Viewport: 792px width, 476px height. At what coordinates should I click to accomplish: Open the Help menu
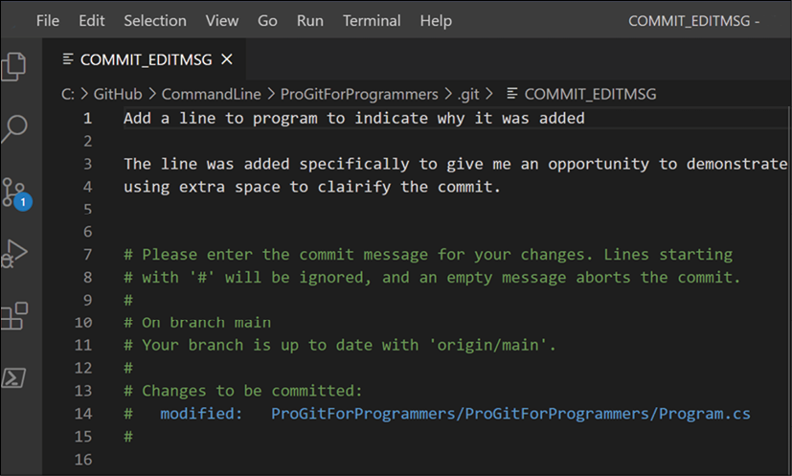436,21
